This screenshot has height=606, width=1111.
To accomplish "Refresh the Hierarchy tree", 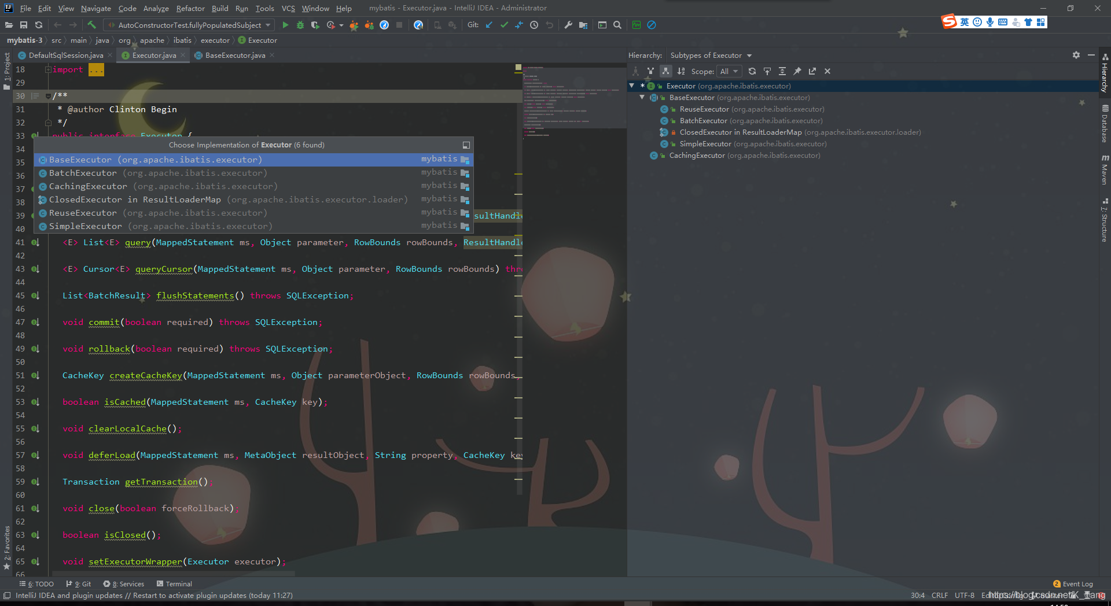I will coord(752,71).
